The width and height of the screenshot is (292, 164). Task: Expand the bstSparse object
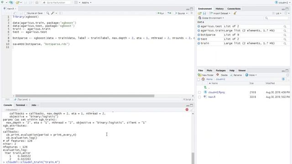(x=199, y=35)
